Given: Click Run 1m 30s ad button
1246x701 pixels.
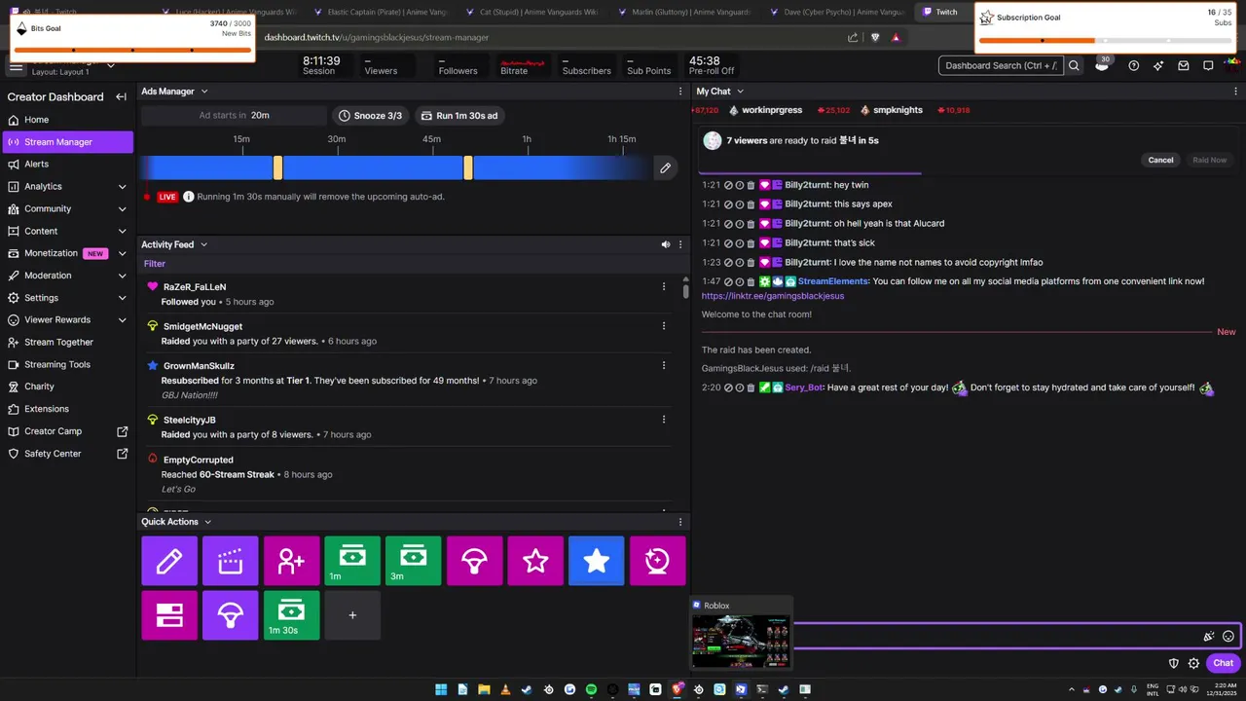Looking at the screenshot, I should pos(459,115).
